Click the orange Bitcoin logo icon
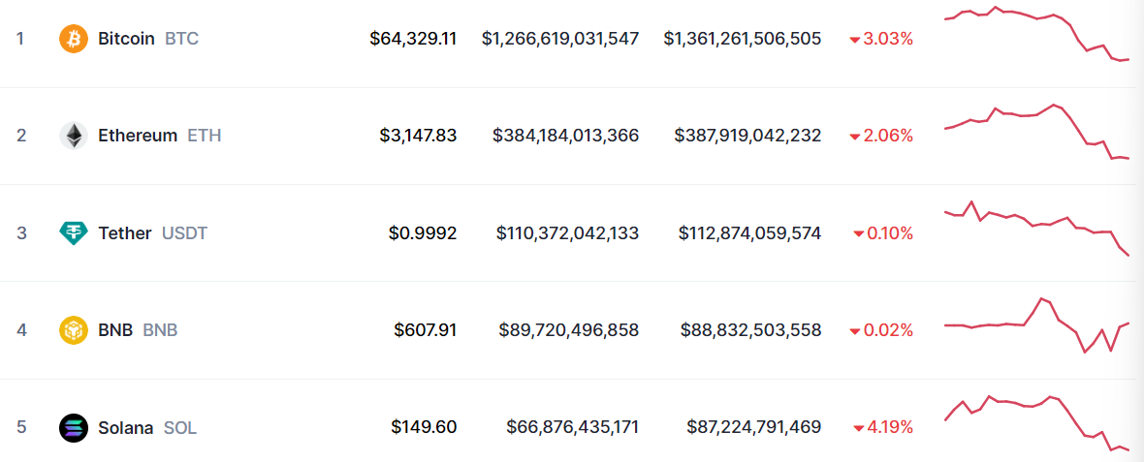The width and height of the screenshot is (1144, 462). click(x=74, y=39)
